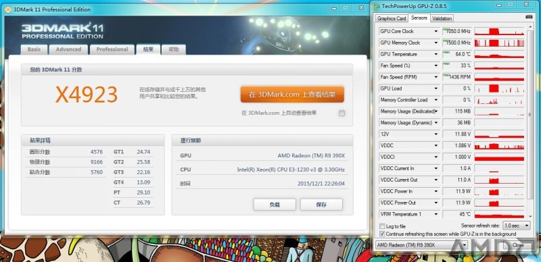Click the GT1 result 24.74
The width and height of the screenshot is (541, 262).
143,152
